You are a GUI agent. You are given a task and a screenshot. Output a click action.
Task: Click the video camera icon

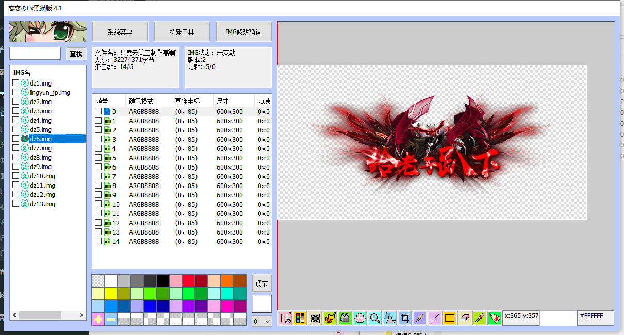click(345, 318)
